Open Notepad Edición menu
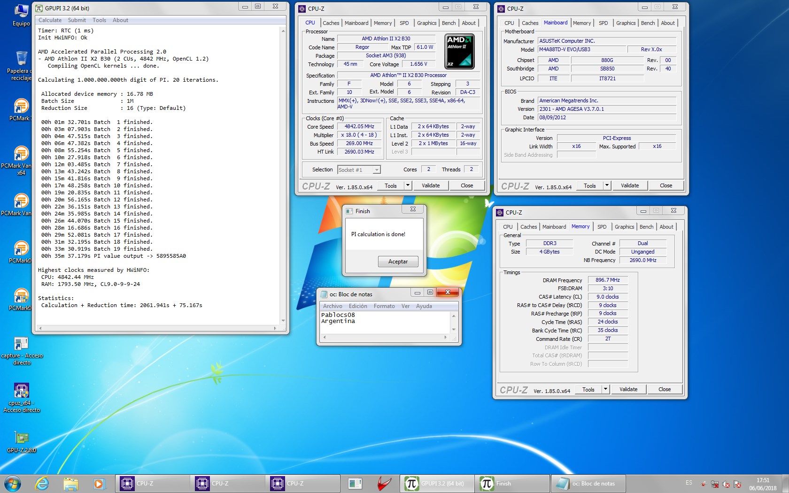This screenshot has width=789, height=493. [358, 306]
